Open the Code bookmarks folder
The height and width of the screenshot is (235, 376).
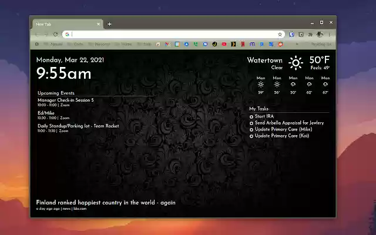tap(75, 44)
